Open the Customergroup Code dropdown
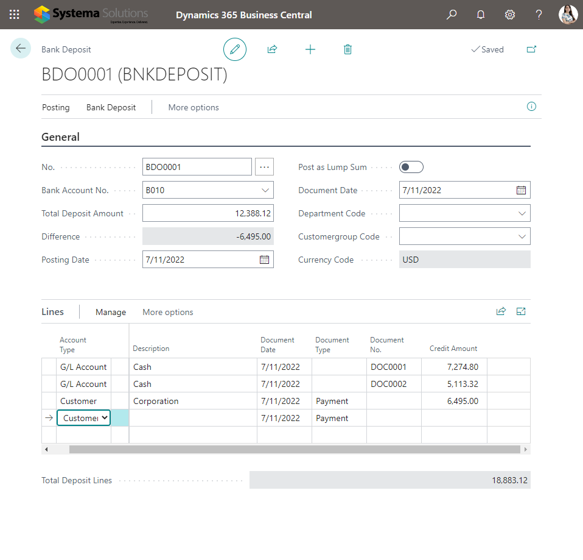 pyautogui.click(x=522, y=236)
